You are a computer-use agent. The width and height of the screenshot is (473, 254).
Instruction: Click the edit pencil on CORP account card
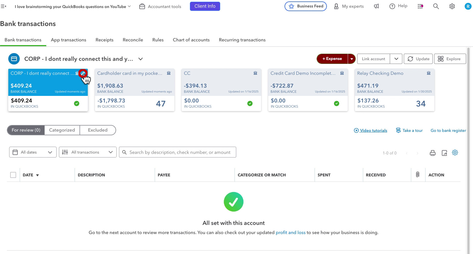pos(83,73)
